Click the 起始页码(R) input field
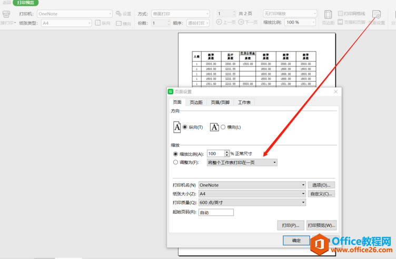 [x=216, y=213]
